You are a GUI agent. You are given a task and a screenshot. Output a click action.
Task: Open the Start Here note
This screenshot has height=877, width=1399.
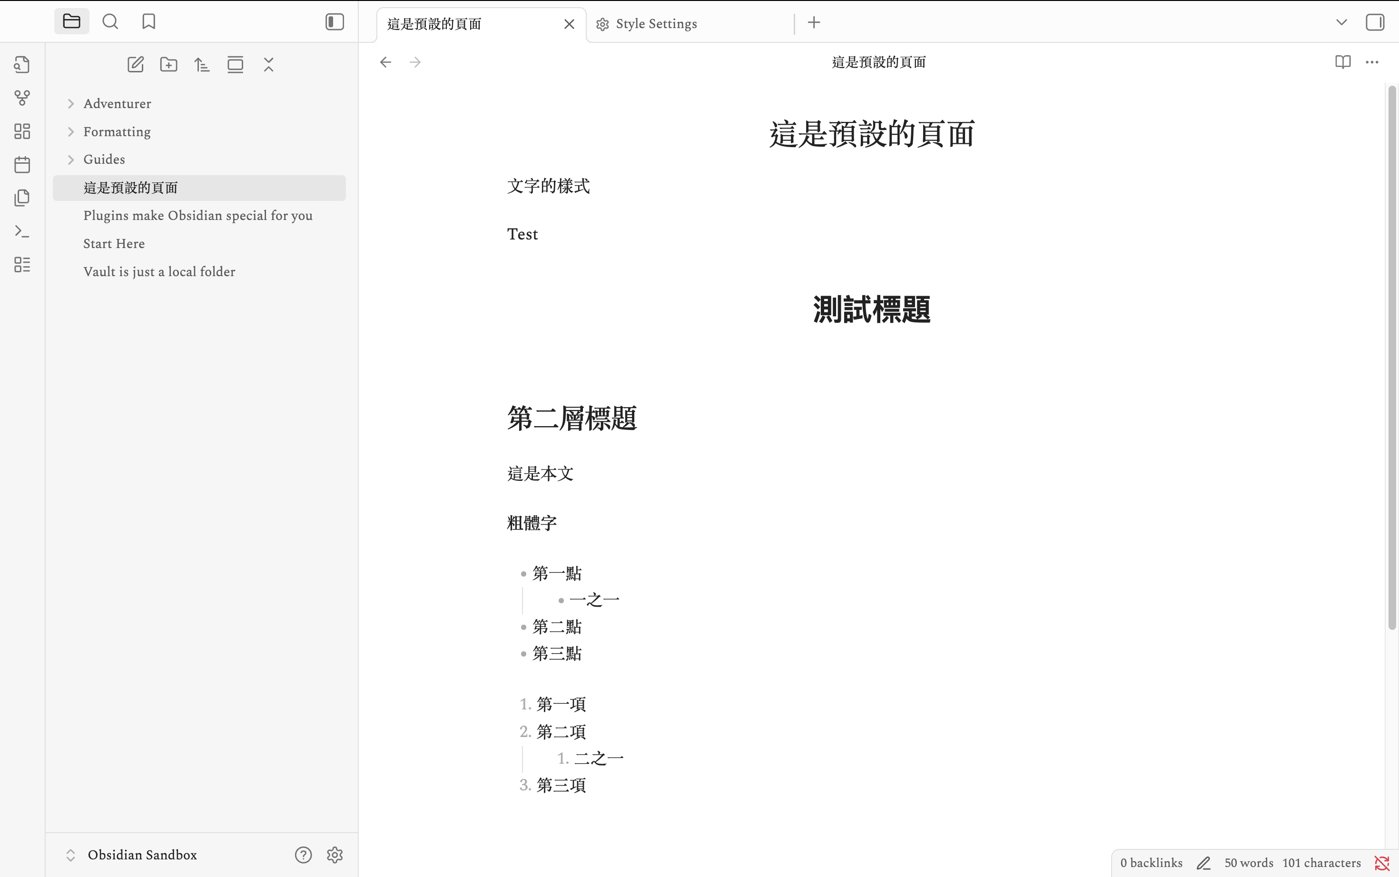[114, 244]
